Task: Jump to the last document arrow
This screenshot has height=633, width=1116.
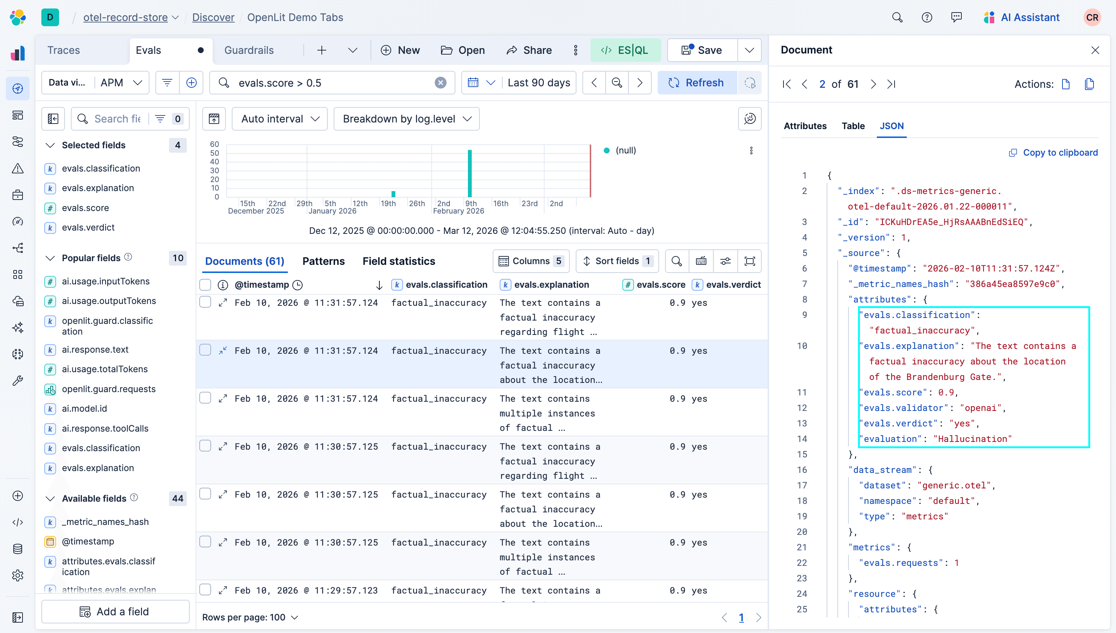Action: click(892, 84)
